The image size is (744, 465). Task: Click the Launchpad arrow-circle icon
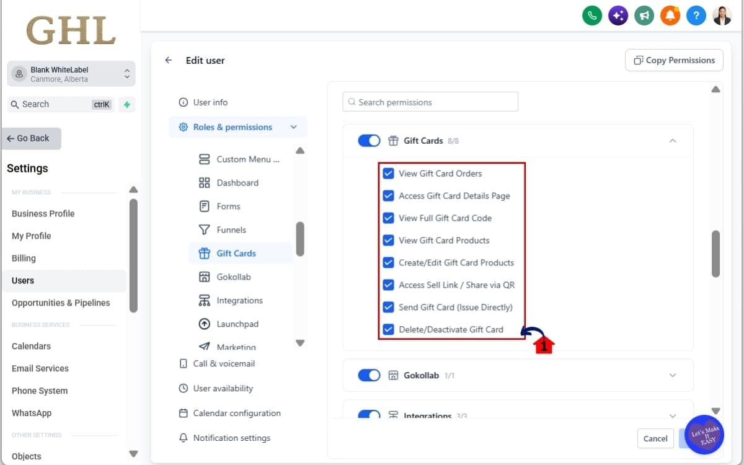point(204,324)
